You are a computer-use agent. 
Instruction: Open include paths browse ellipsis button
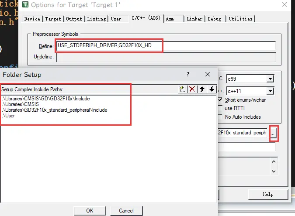coord(273,134)
